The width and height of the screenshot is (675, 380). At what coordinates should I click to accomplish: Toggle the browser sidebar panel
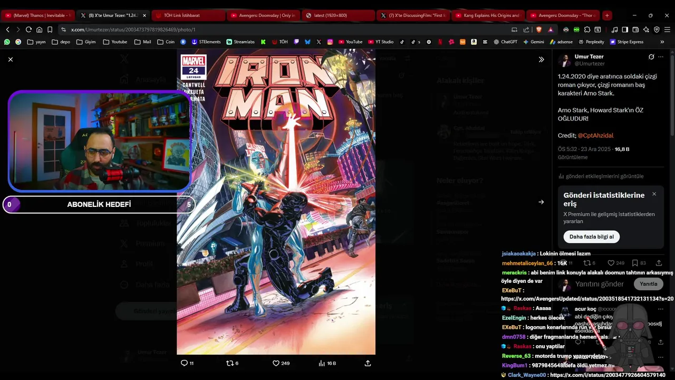(625, 30)
